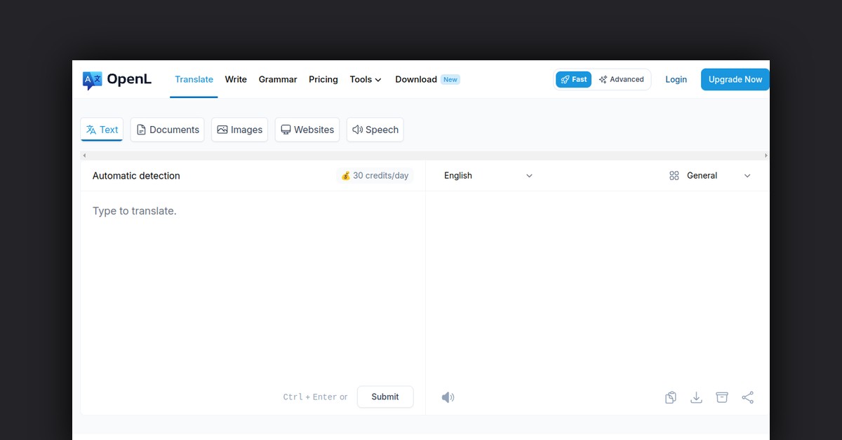Switch to Fast translation mode

pyautogui.click(x=574, y=80)
